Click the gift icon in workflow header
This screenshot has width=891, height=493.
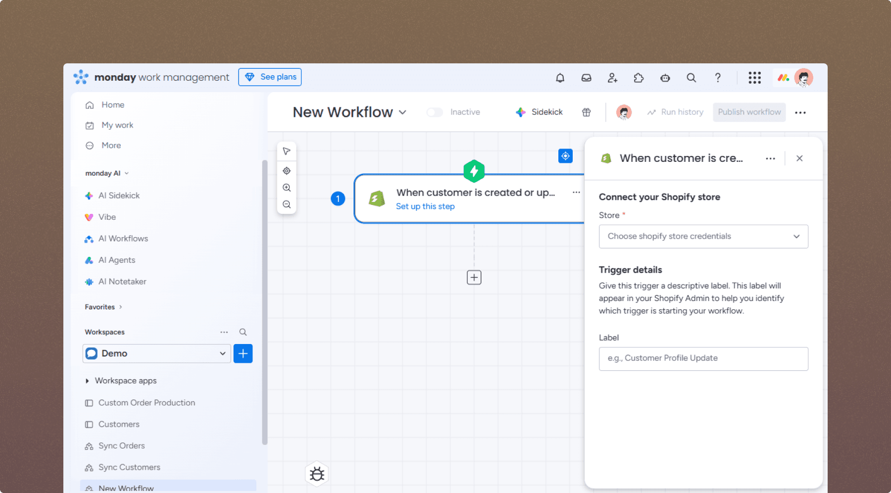[x=586, y=112]
